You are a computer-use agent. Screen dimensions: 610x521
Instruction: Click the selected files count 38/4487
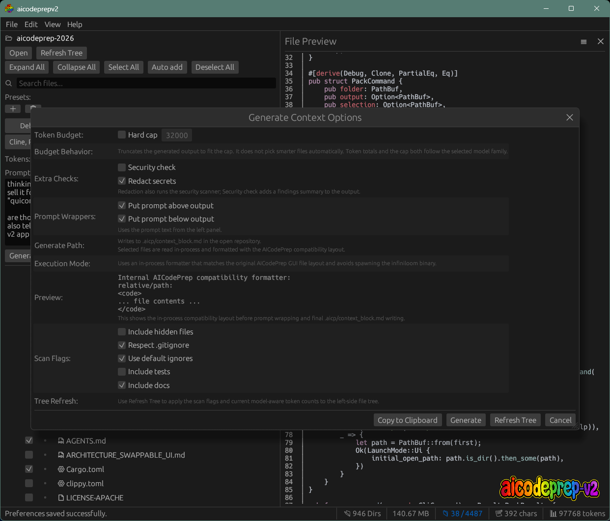point(463,514)
